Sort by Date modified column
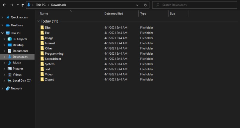 click(114, 14)
